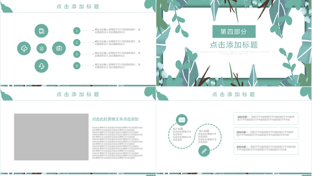Select the envelope mail icon
Screen dimensions: 312x176
pyautogui.click(x=182, y=120)
